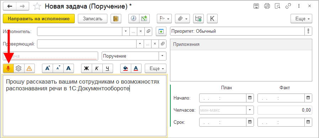Open the flag marker dropdown

pos(164,19)
